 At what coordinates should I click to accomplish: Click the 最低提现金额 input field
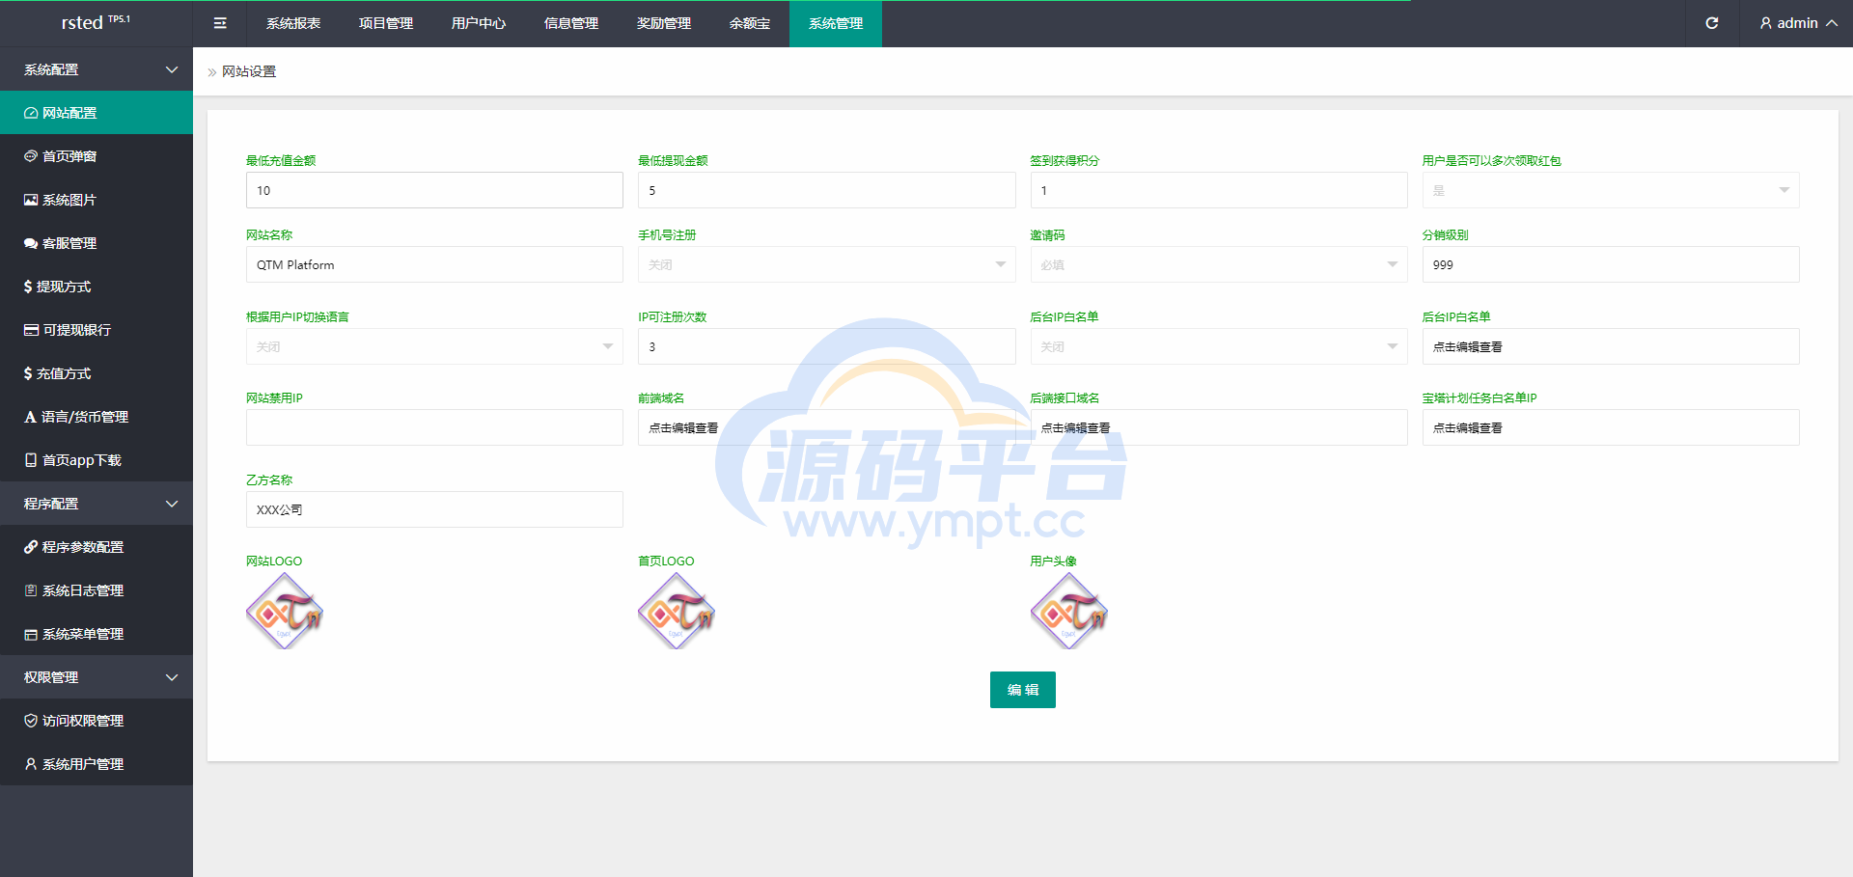[x=827, y=190]
